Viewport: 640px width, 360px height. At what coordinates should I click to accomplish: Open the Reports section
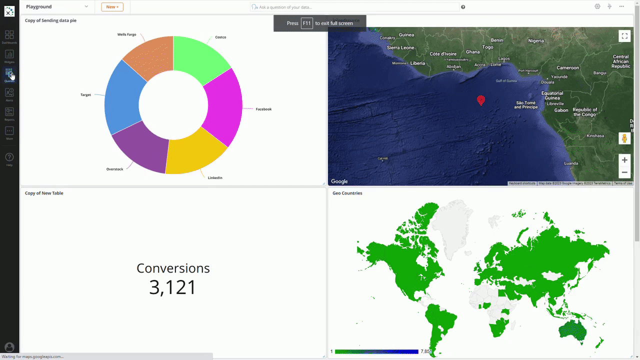point(9,112)
